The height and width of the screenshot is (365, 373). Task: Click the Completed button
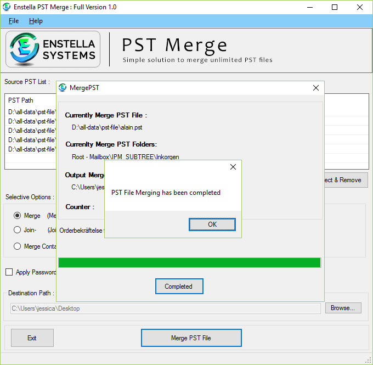tap(179, 286)
